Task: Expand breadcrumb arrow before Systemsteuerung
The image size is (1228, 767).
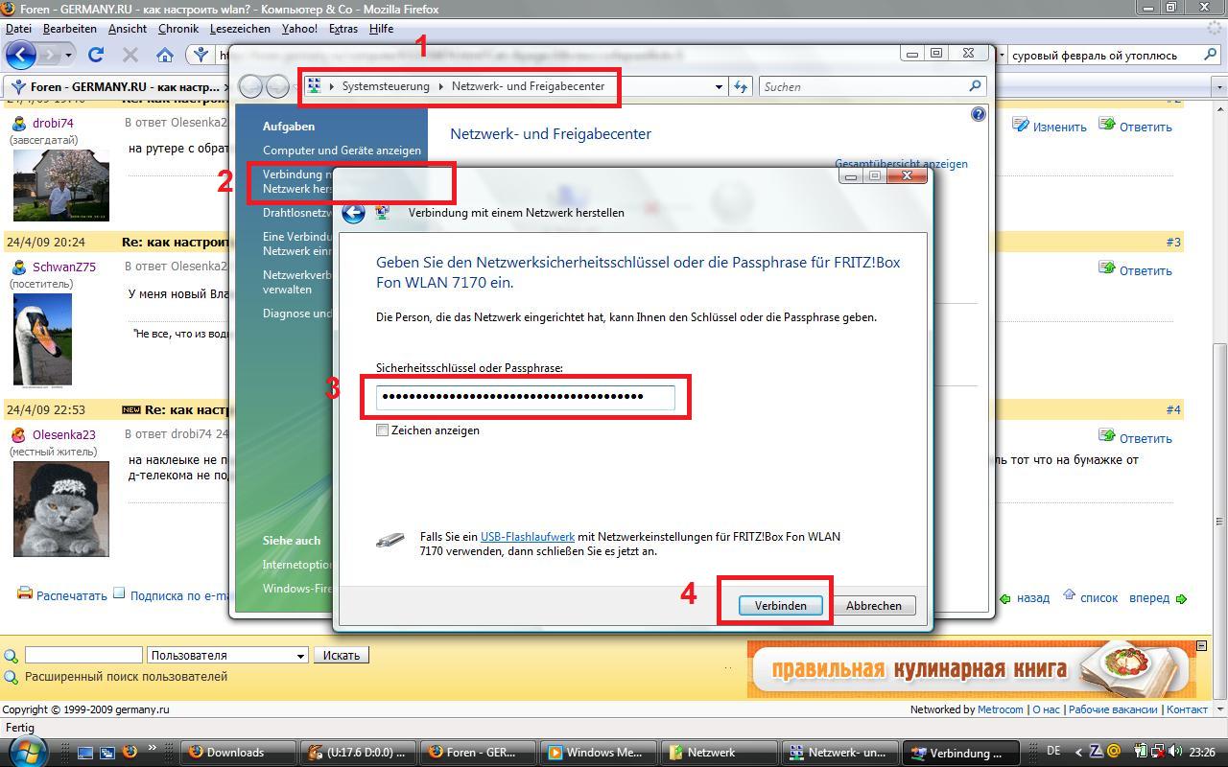Action: pyautogui.click(x=332, y=86)
